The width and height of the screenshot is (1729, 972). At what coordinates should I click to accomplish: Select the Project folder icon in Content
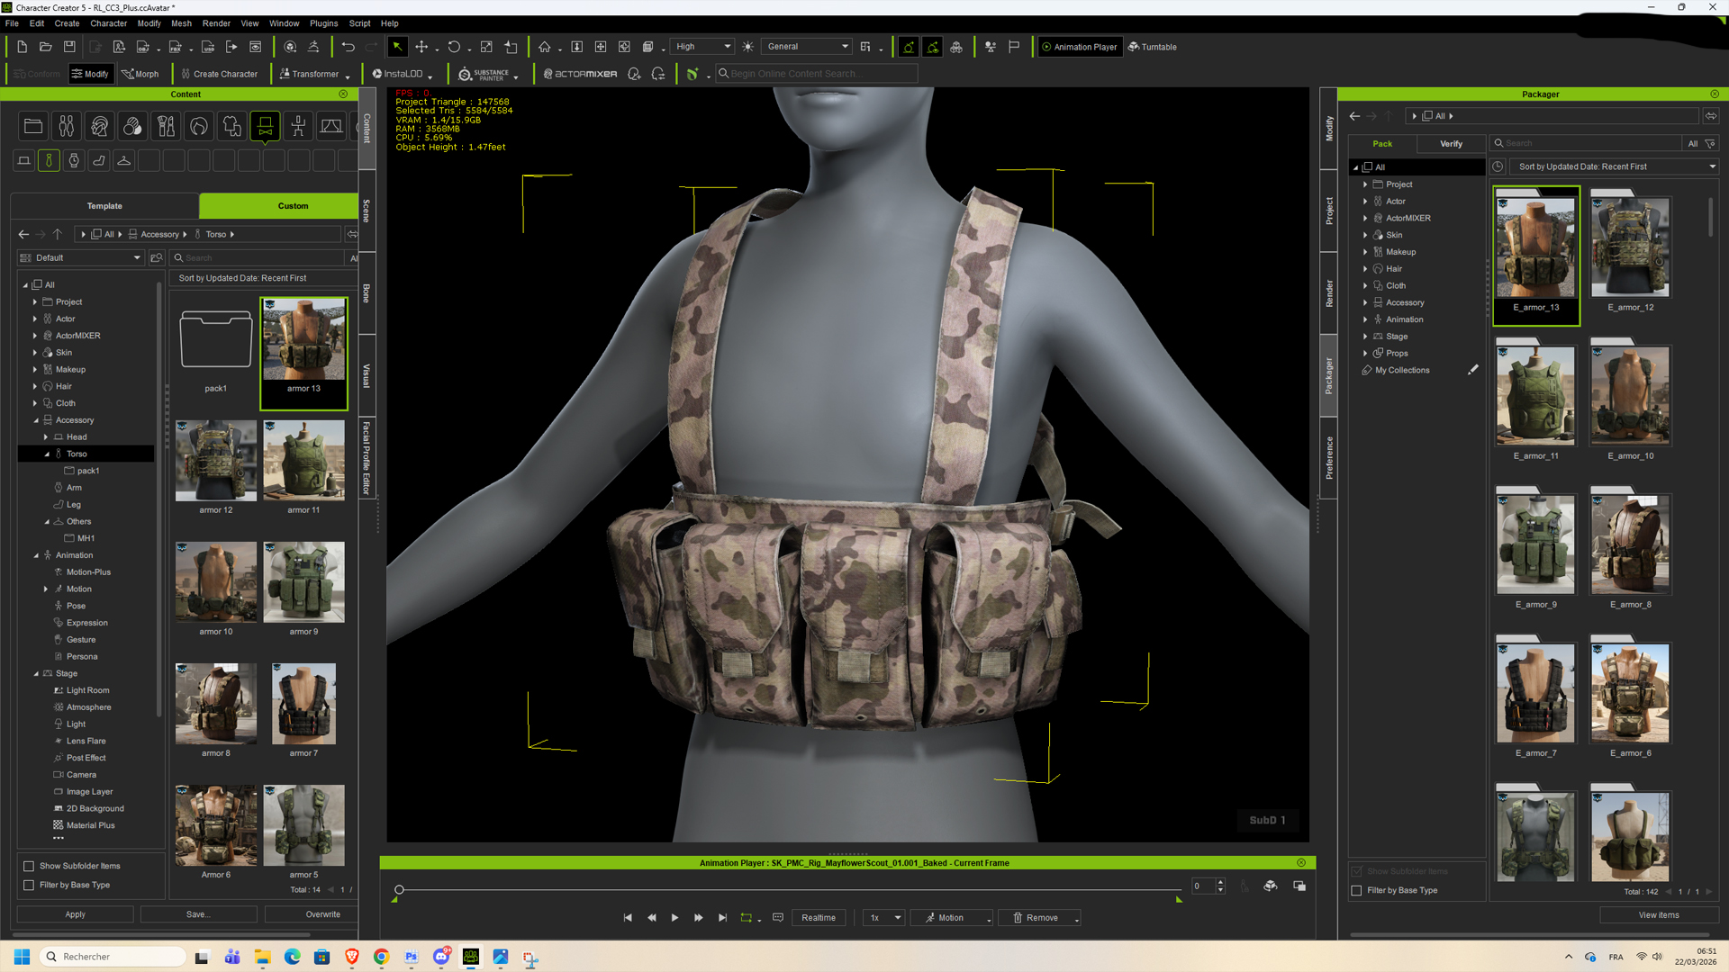pyautogui.click(x=33, y=127)
